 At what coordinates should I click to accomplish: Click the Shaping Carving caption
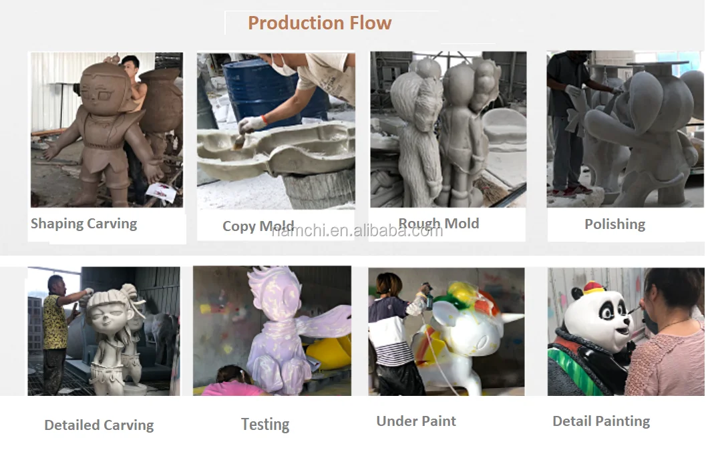[83, 224]
